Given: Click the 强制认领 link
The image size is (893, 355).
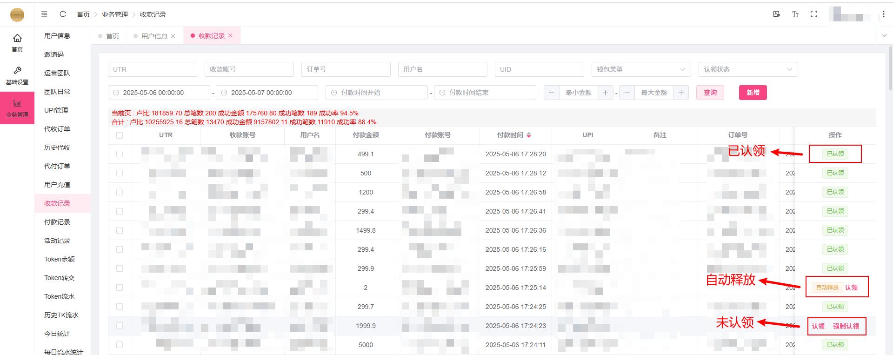Looking at the screenshot, I should [846, 326].
